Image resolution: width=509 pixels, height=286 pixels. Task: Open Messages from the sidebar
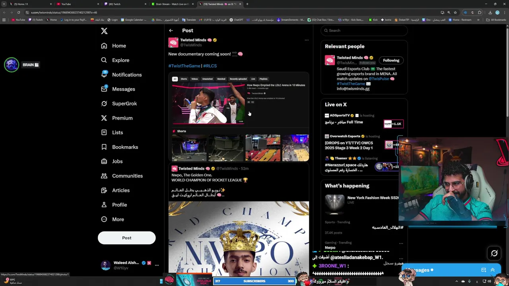(118, 89)
